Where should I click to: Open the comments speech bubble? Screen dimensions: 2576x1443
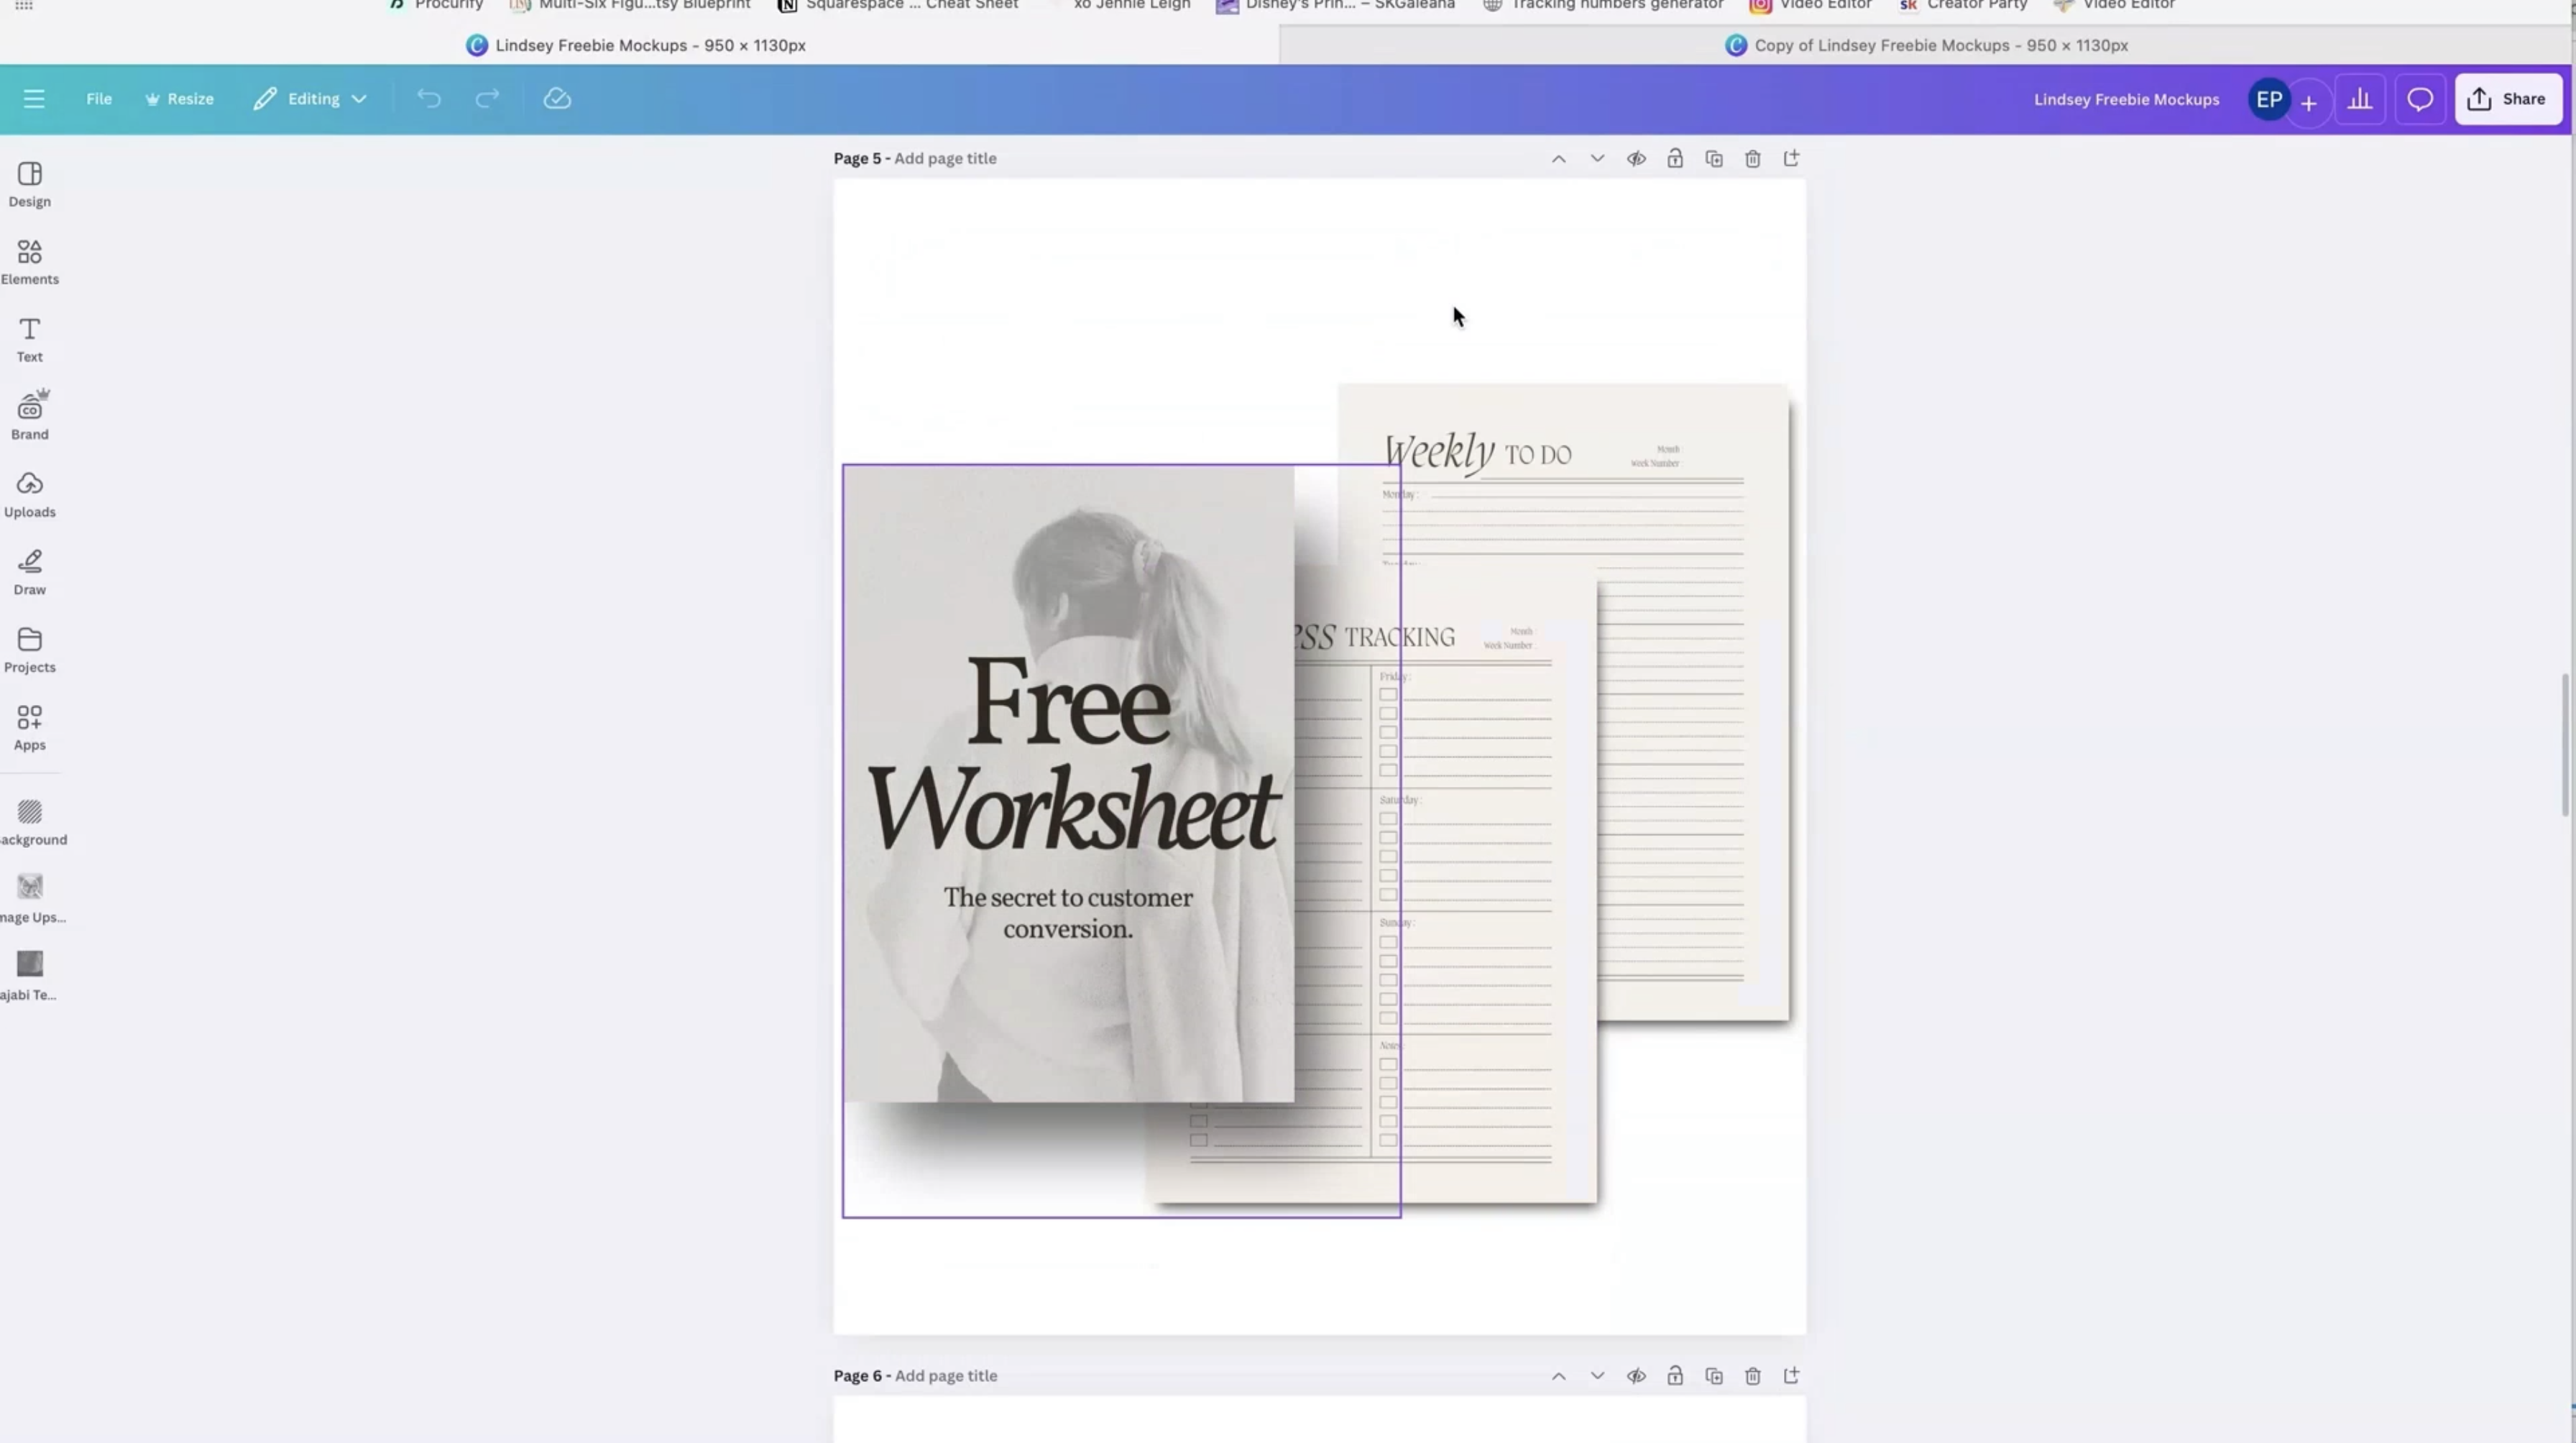[2419, 99]
